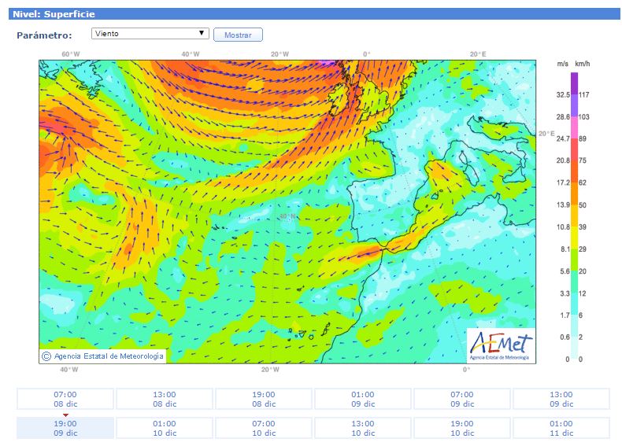Select the 13:00 10 dic time step
This screenshot has width=622, height=446.
click(363, 428)
